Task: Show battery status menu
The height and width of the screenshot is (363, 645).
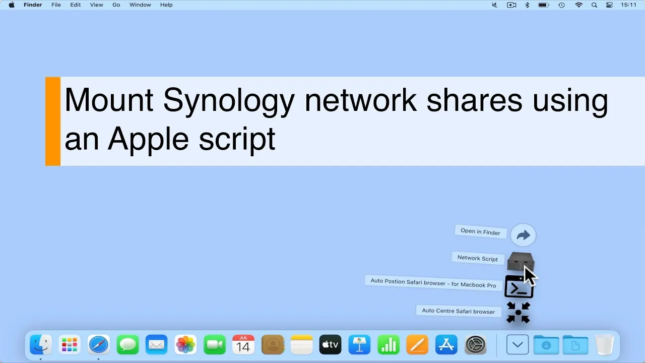Action: pos(543,5)
